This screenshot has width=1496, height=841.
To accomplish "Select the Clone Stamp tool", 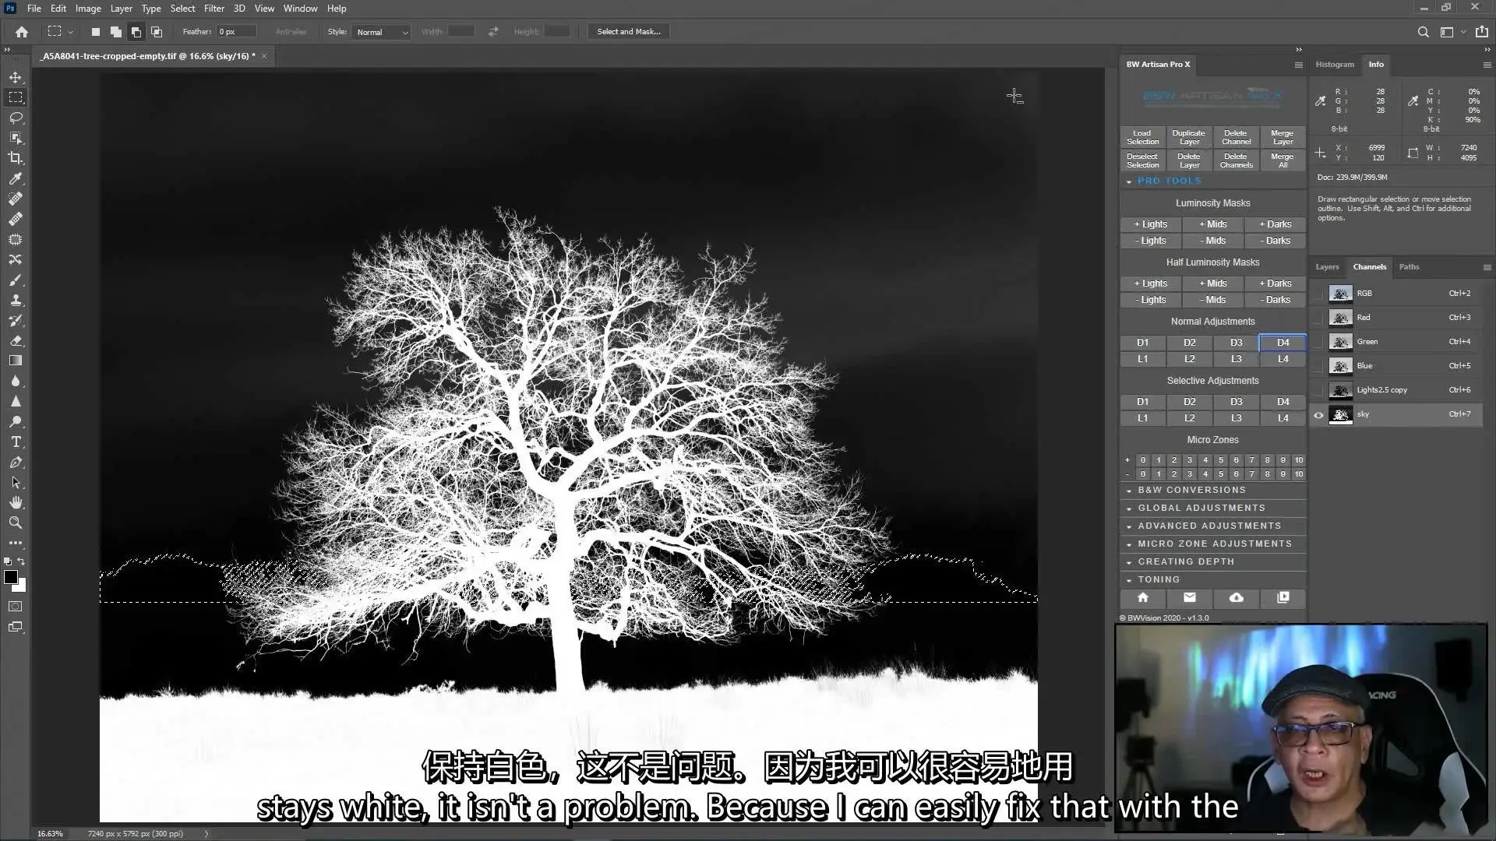I will click(16, 300).
